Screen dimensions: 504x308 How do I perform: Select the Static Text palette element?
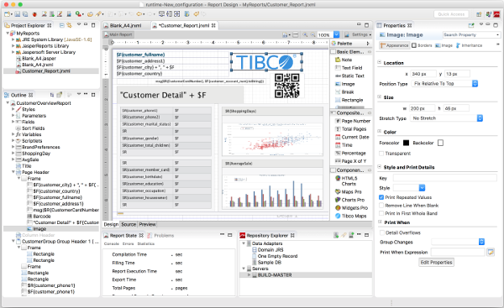[349, 76]
